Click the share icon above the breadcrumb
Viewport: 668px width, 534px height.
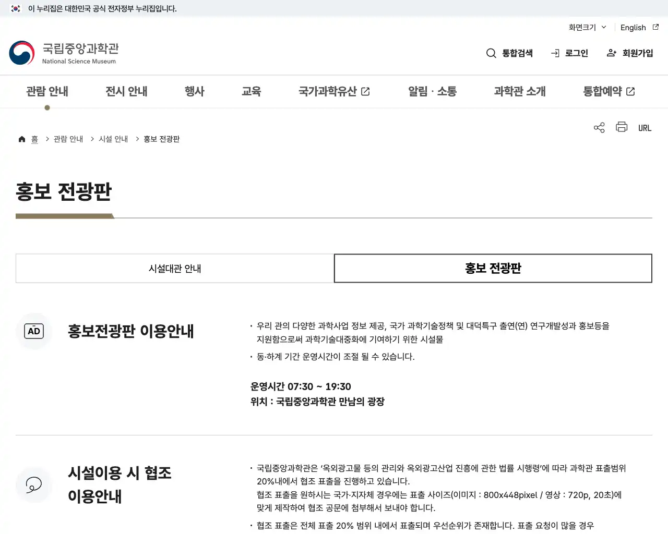click(x=599, y=127)
